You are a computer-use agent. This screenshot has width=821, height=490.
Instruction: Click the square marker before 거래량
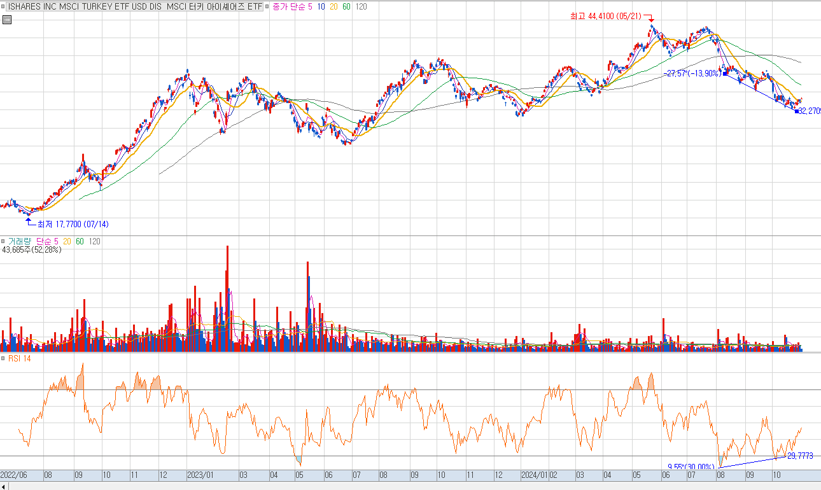pos(4,241)
